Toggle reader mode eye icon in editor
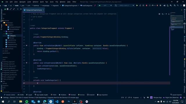The width and height of the screenshot is (186, 104). 159,14
